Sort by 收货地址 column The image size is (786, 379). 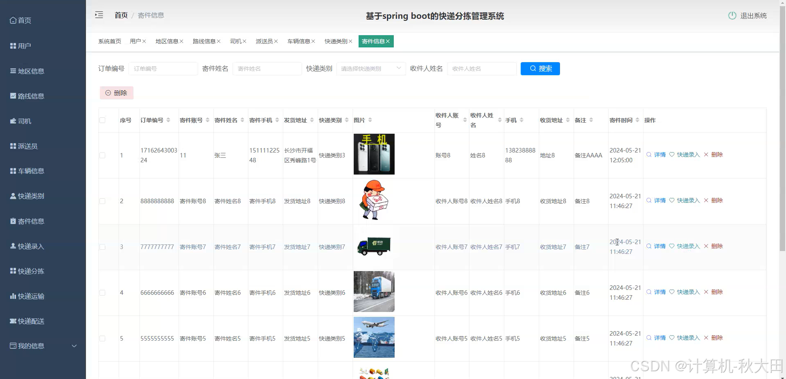tap(568, 120)
